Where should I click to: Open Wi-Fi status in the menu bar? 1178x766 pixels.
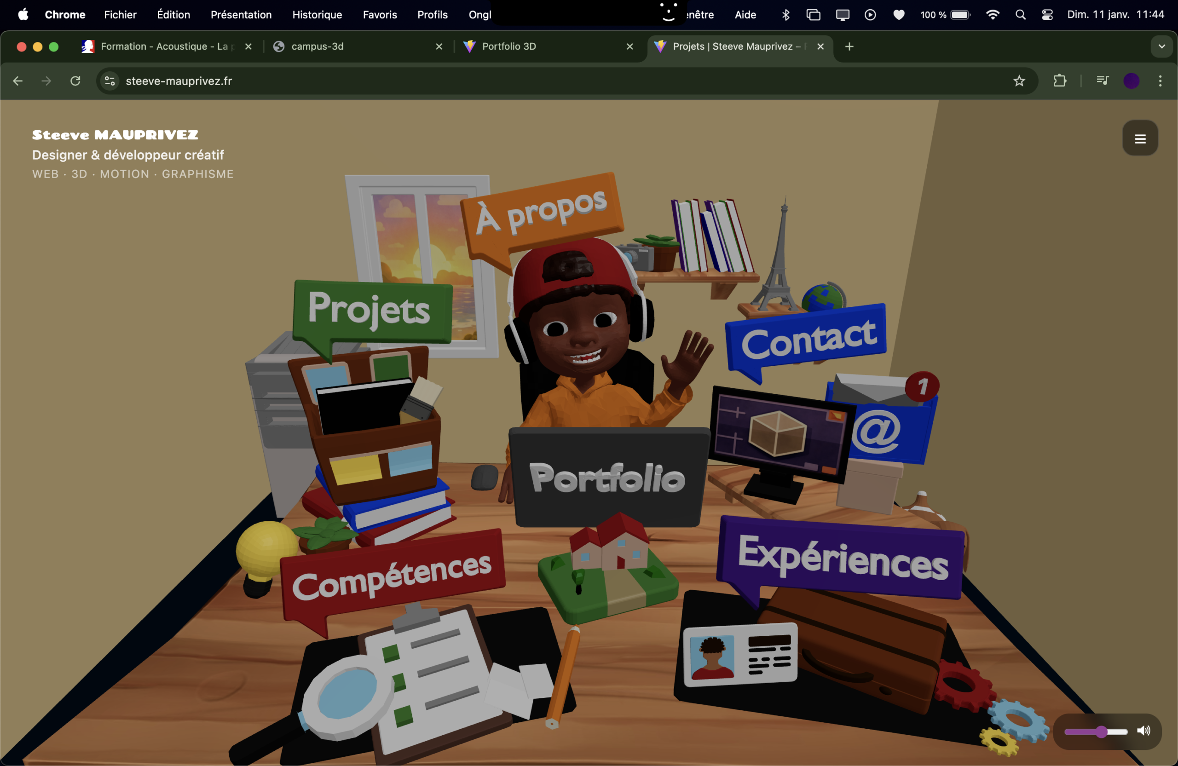click(x=992, y=15)
